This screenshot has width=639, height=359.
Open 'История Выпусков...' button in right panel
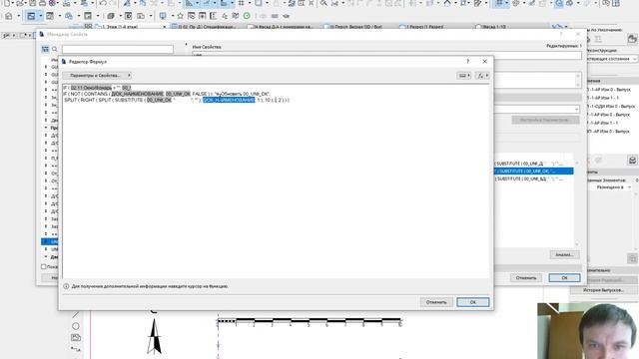(x=603, y=290)
